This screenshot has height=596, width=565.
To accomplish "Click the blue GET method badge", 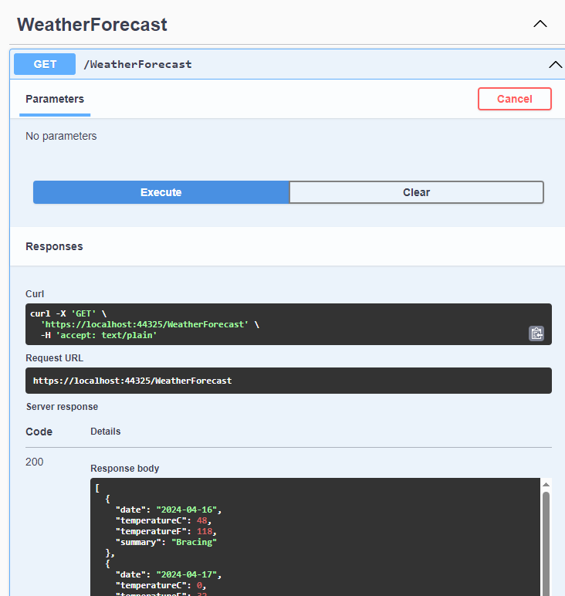I will (45, 64).
